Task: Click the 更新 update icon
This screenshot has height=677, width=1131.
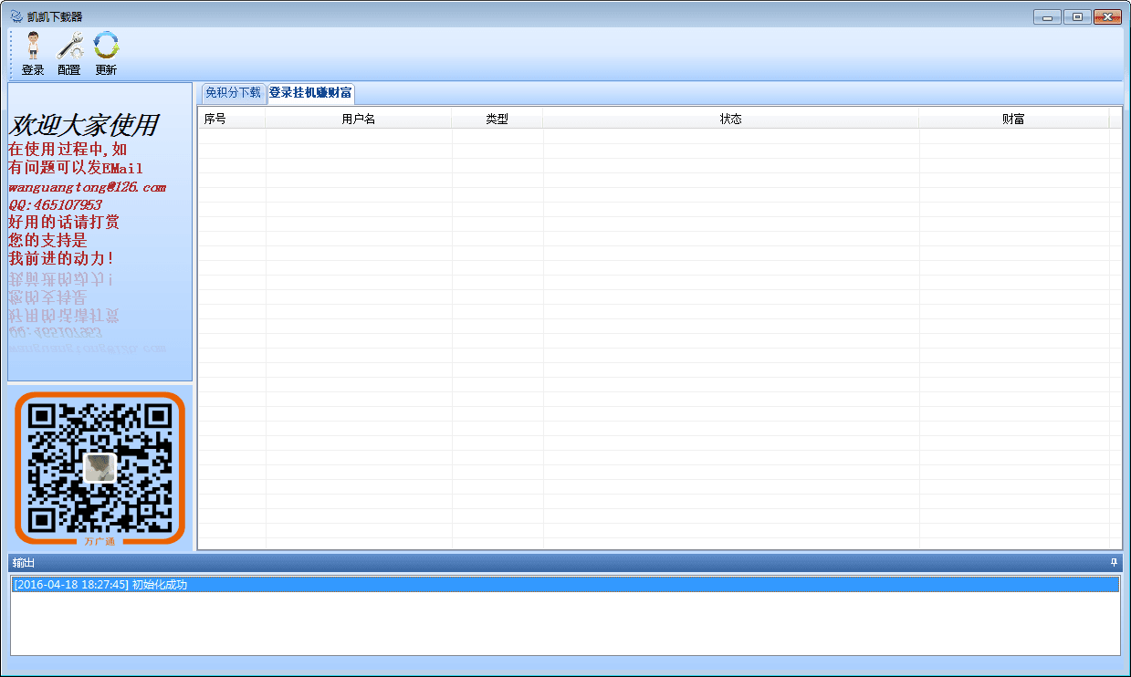Action: click(x=106, y=54)
